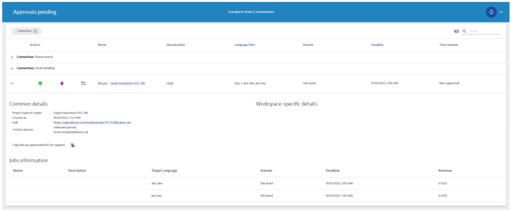Viewport: 512px width, 211px height.
Task: Collapse the Legal translation project details row
Action: coord(12,83)
